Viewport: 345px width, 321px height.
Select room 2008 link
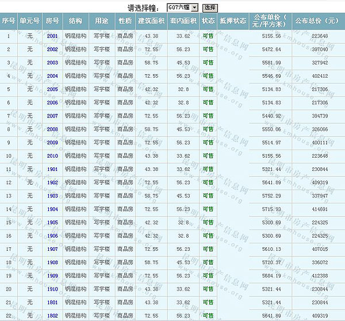52,129
